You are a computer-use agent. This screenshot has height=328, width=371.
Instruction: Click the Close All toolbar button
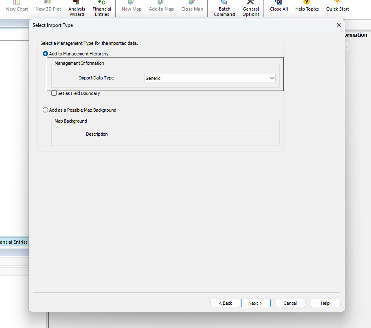pos(279,7)
